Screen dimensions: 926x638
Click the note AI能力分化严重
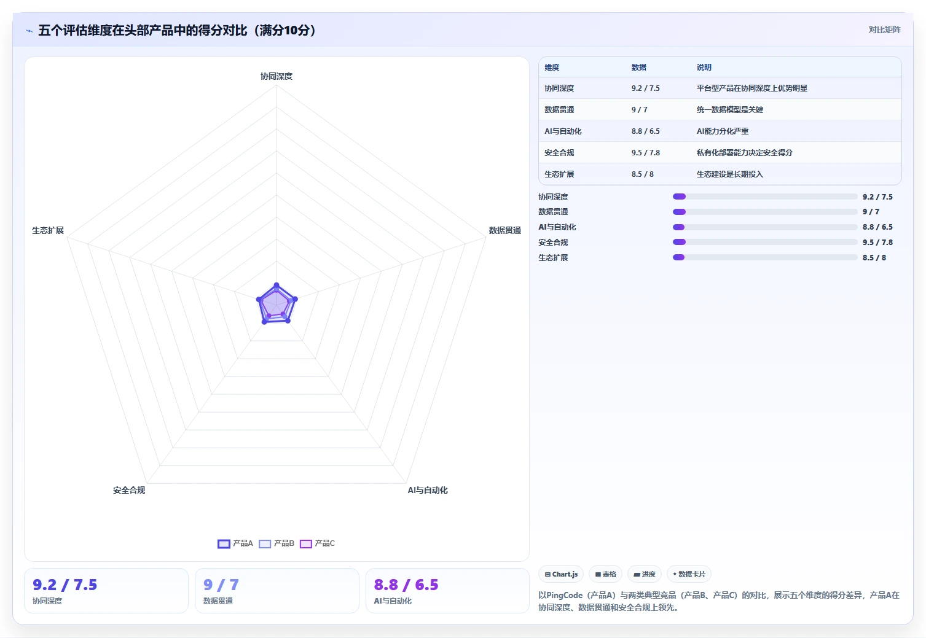pyautogui.click(x=723, y=131)
